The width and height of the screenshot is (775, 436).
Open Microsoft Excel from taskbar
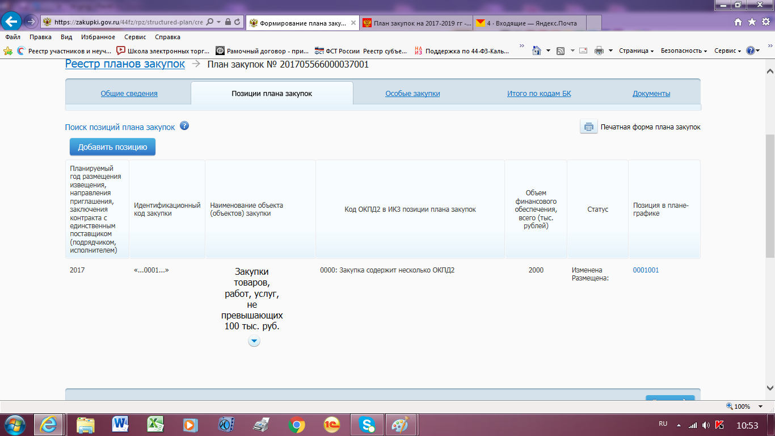[x=155, y=424]
